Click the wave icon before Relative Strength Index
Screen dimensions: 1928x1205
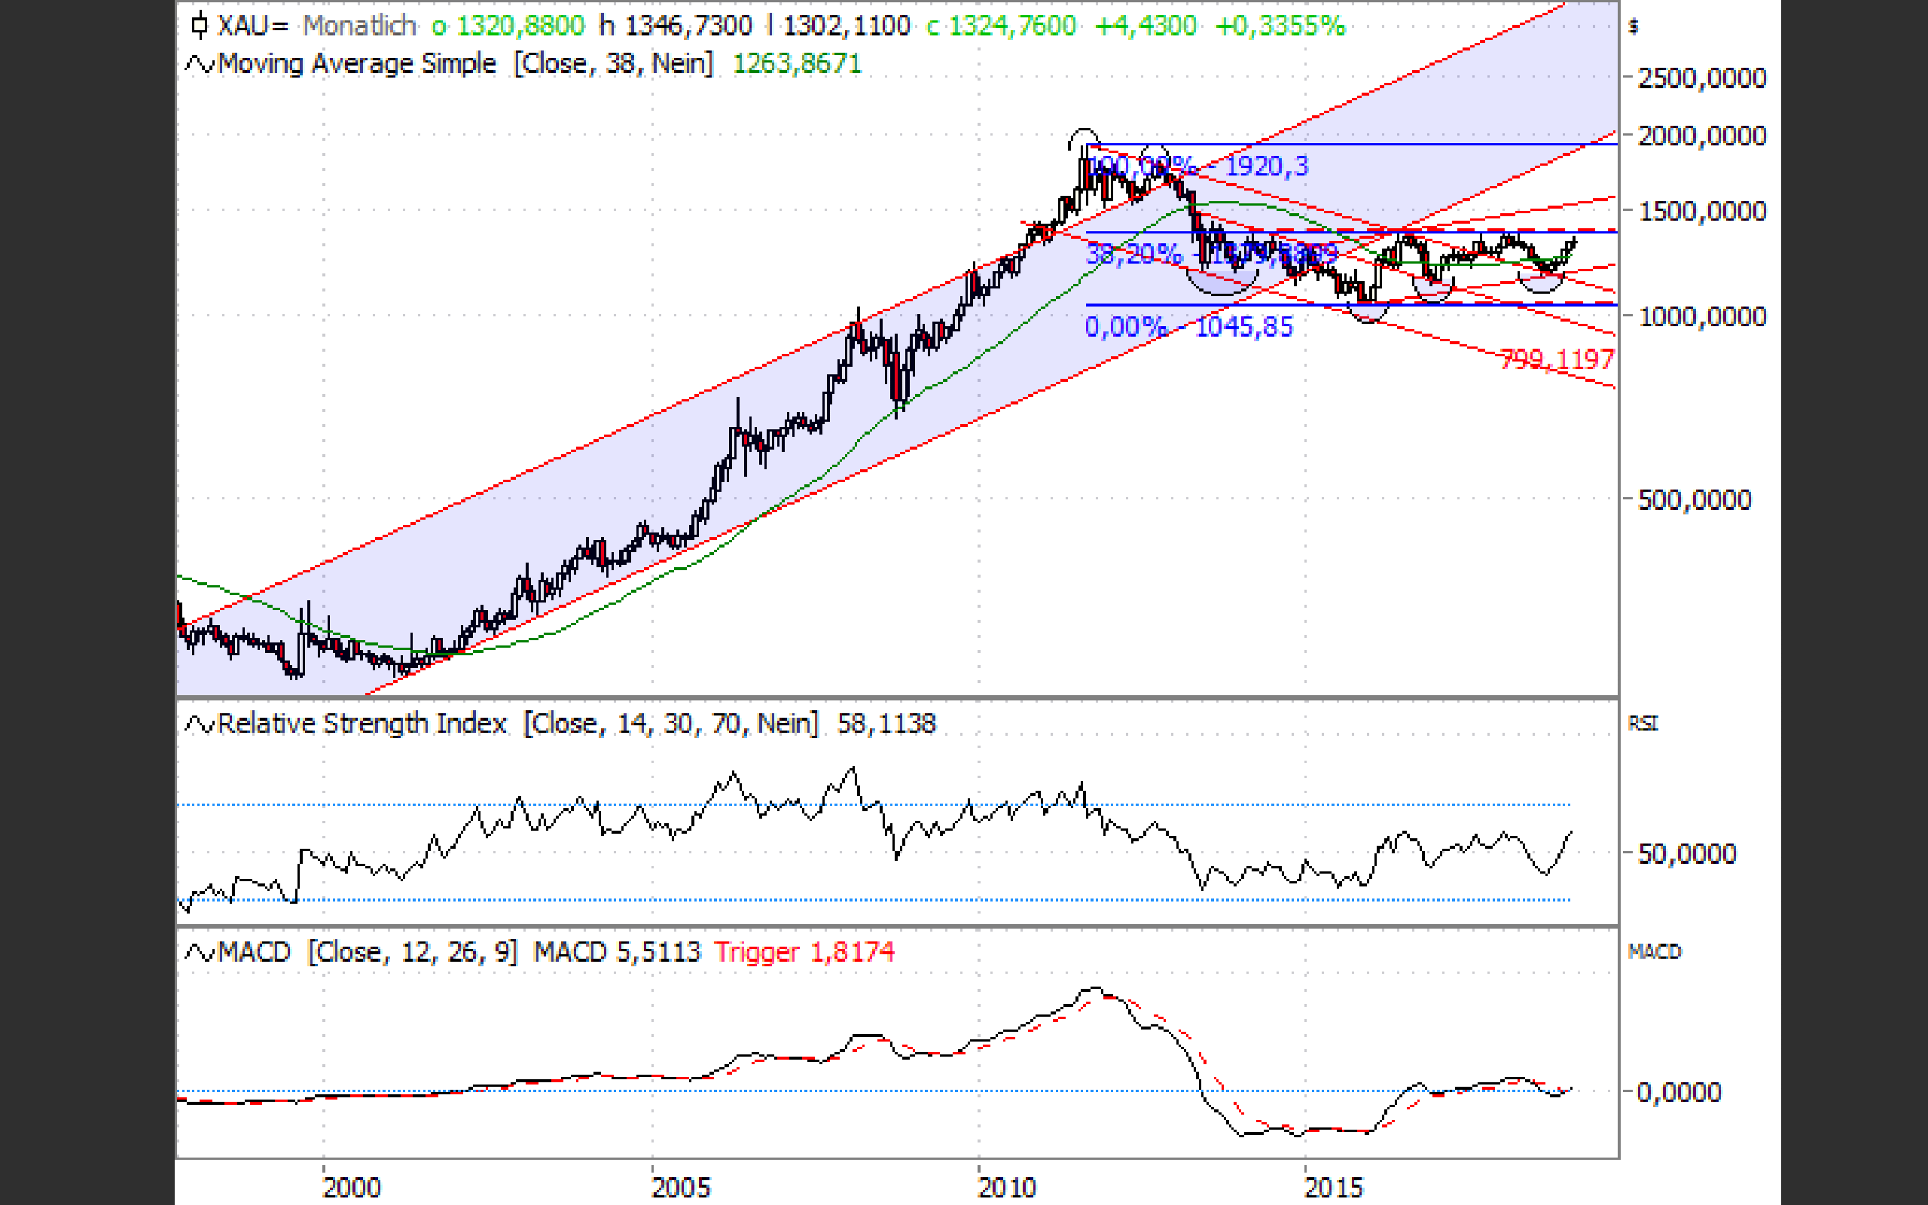tap(199, 724)
